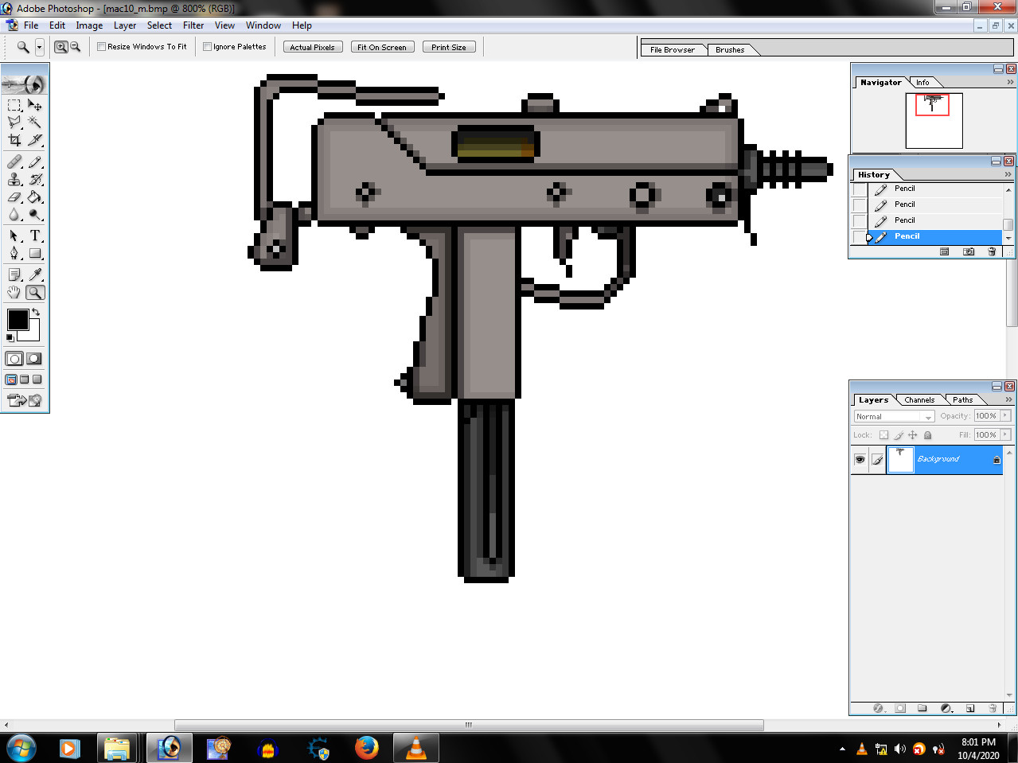Image resolution: width=1018 pixels, height=763 pixels.
Task: Open the layer Opacity slider arrow
Action: [x=1005, y=415]
